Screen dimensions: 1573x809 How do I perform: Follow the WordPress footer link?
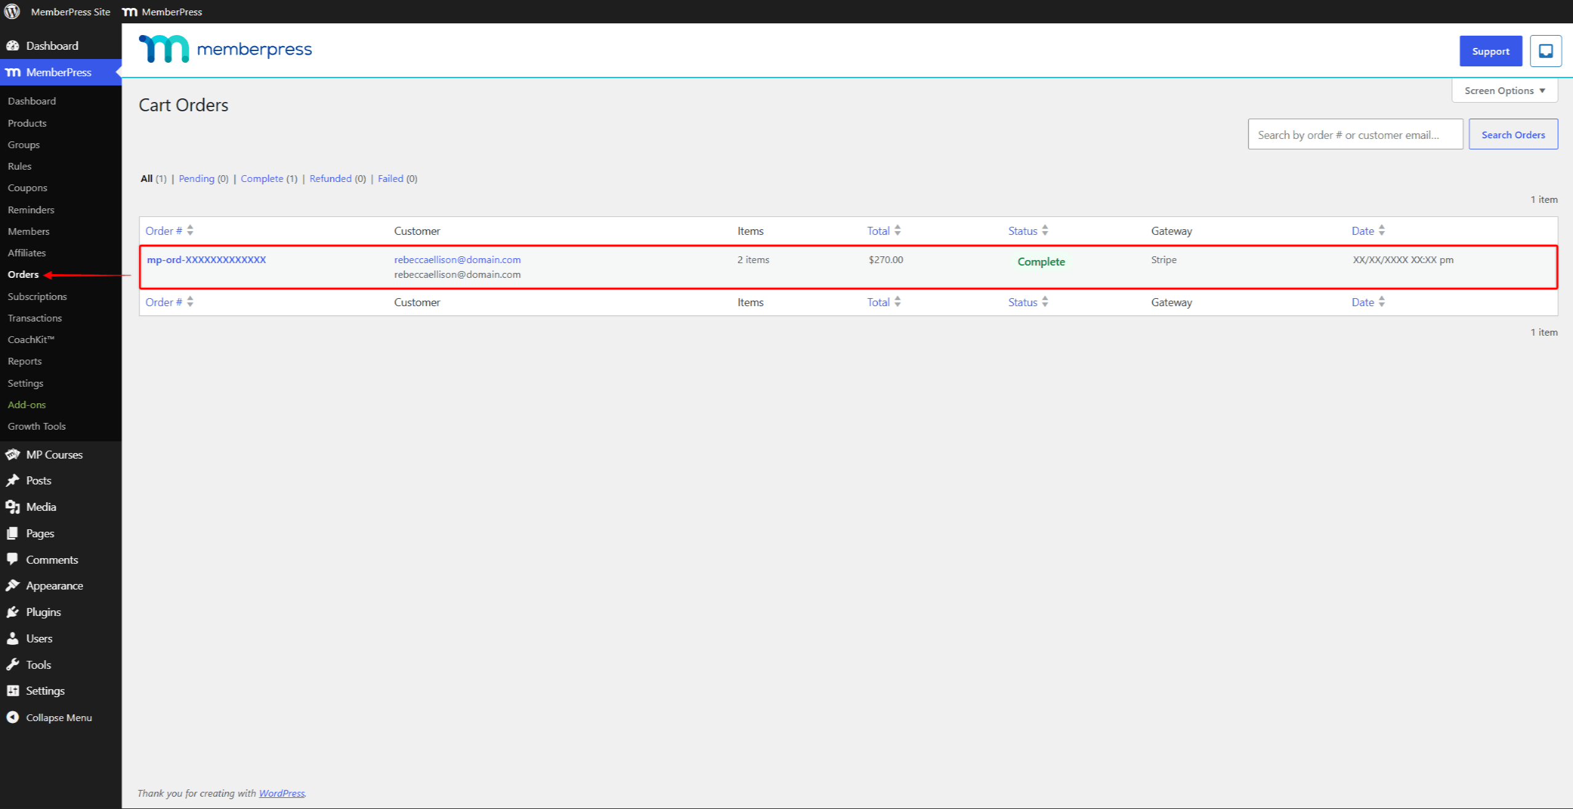pyautogui.click(x=281, y=793)
